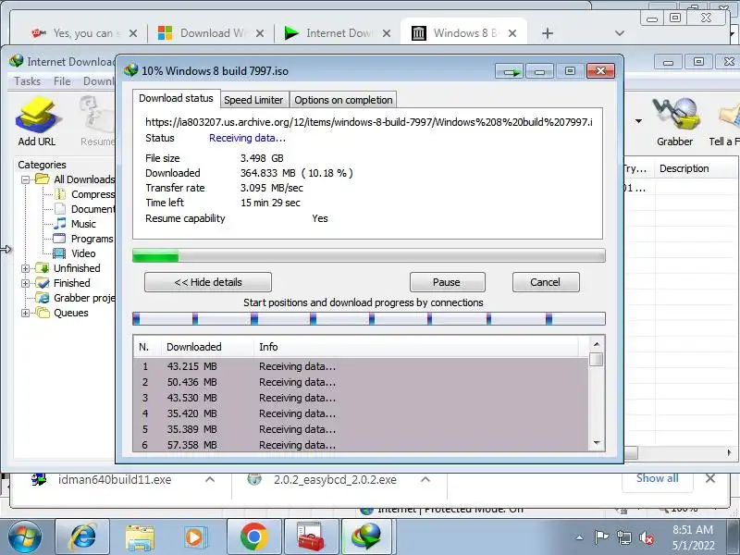740x555 pixels.
Task: Select the Programs category icon
Action: [x=59, y=239]
